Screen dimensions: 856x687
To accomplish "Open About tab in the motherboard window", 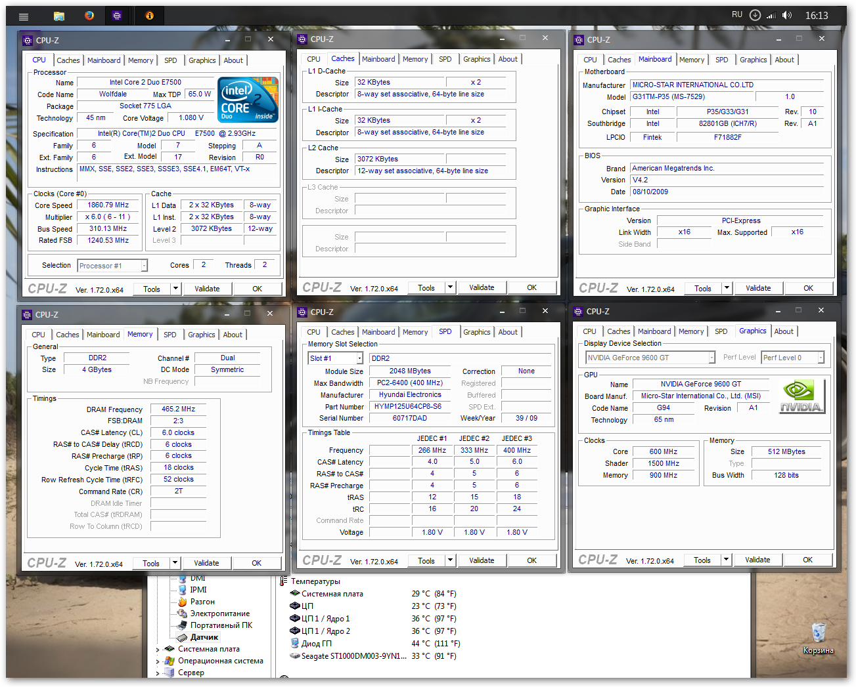I will coord(784,60).
